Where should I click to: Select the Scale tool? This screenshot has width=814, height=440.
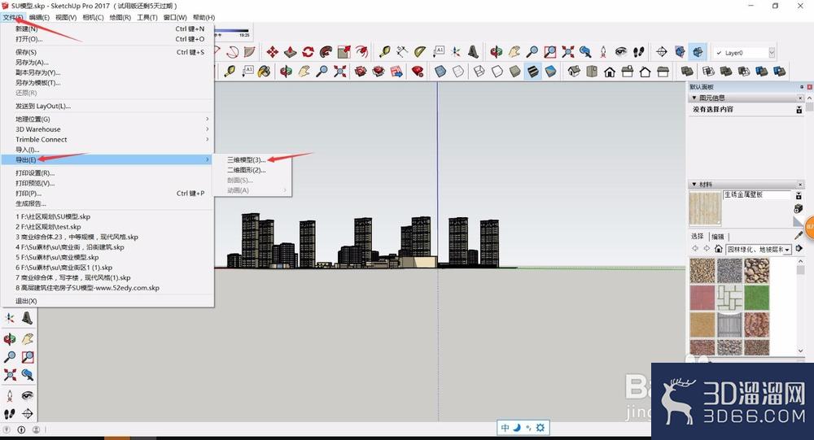pos(344,52)
